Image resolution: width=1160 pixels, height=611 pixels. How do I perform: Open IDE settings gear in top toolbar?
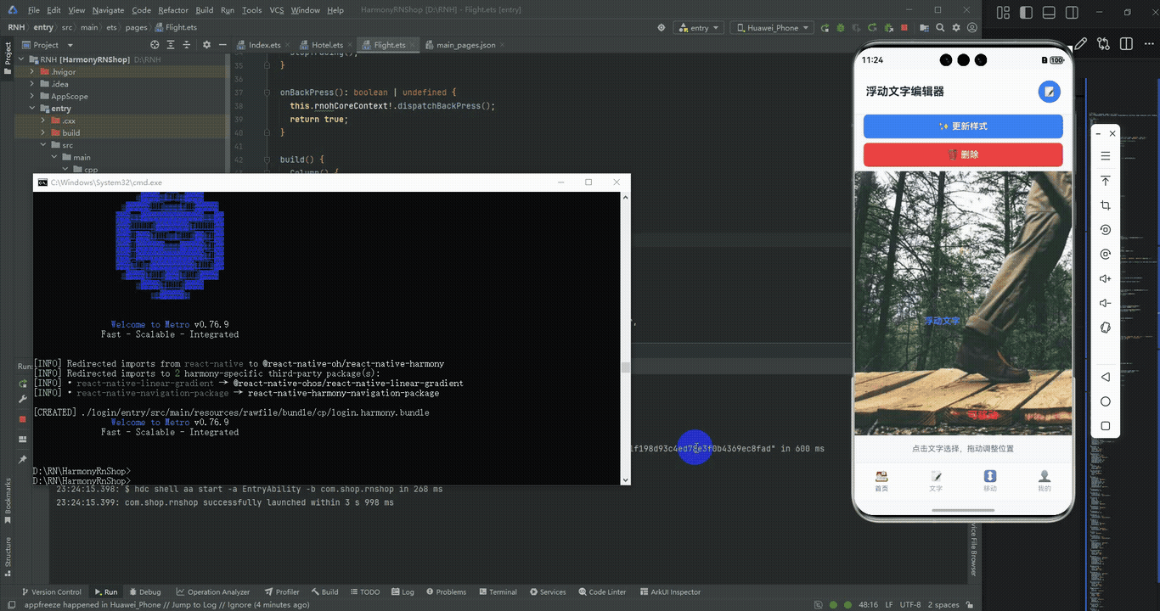click(x=956, y=27)
